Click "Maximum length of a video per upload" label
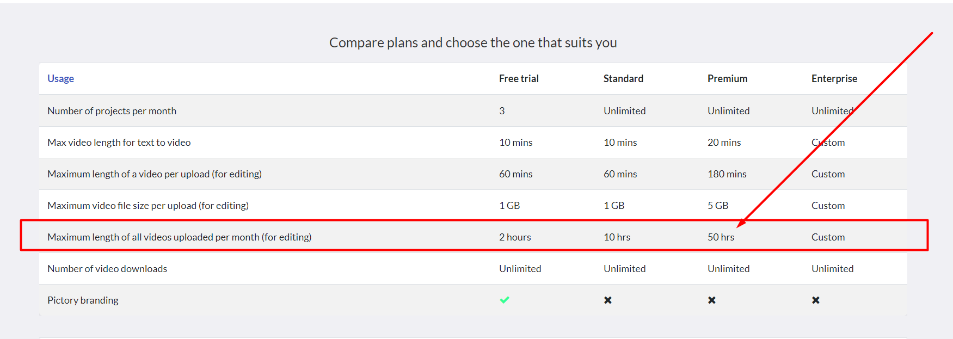 [x=154, y=174]
